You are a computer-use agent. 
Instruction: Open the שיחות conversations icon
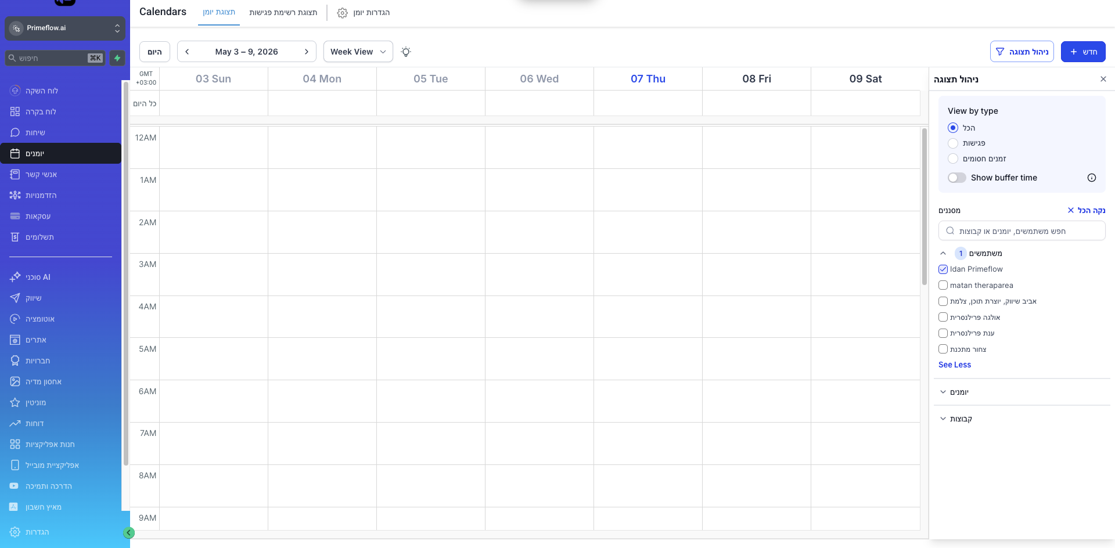click(15, 132)
